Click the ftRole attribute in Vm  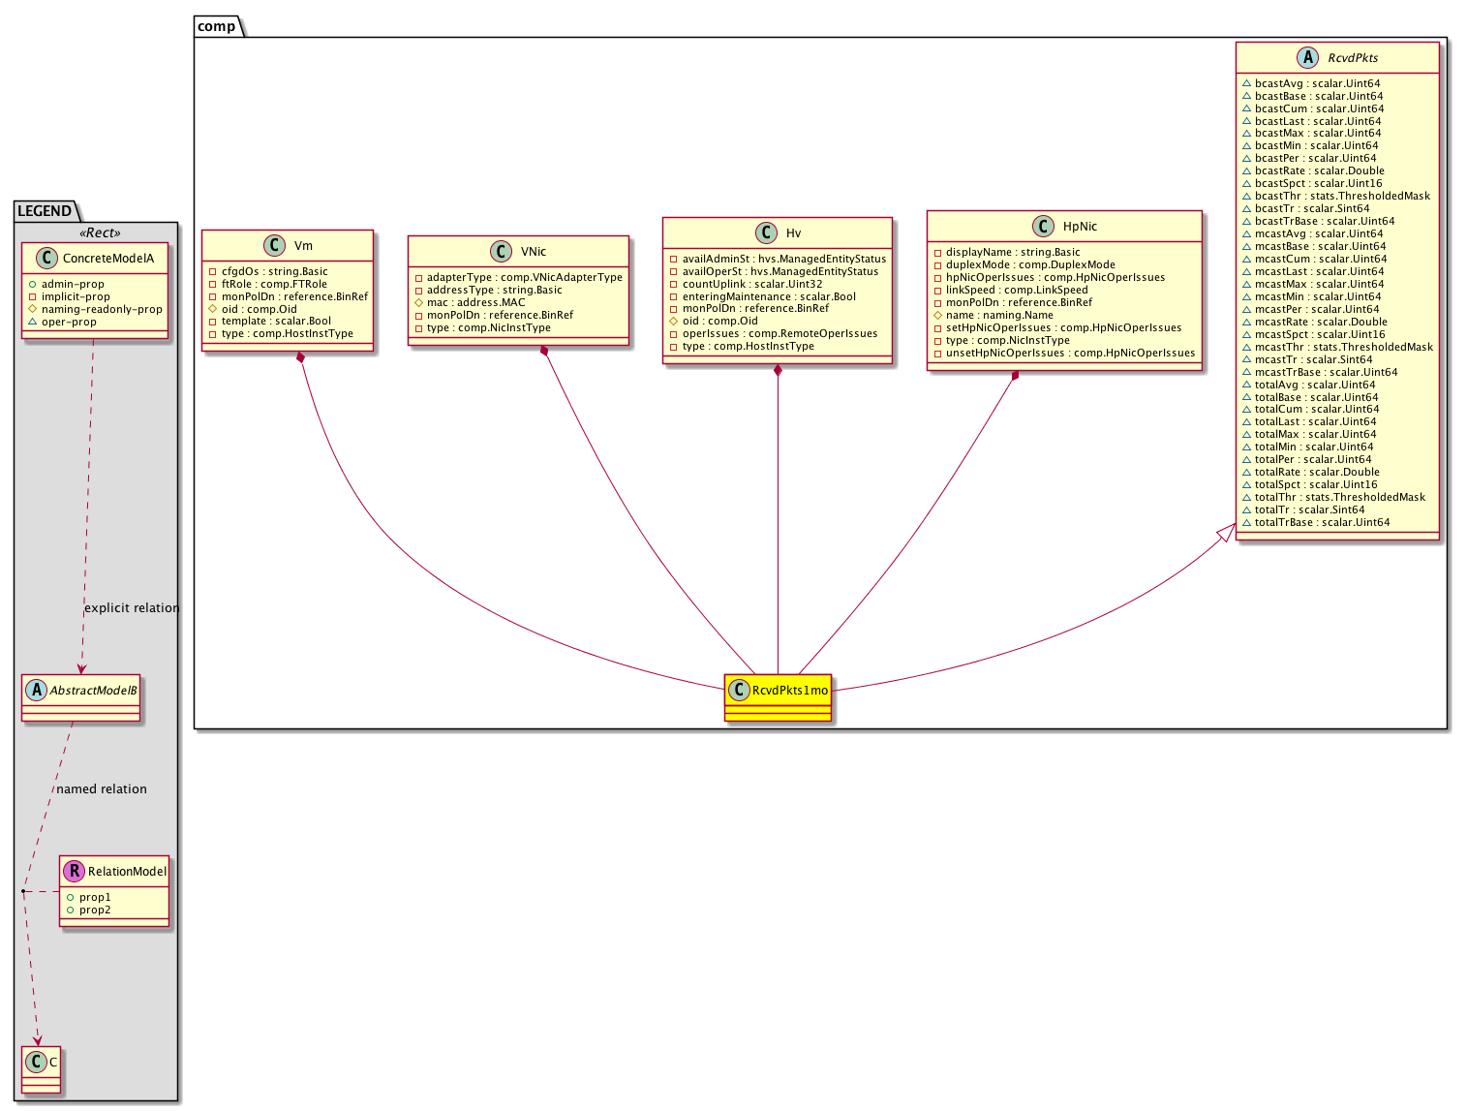pos(274,285)
